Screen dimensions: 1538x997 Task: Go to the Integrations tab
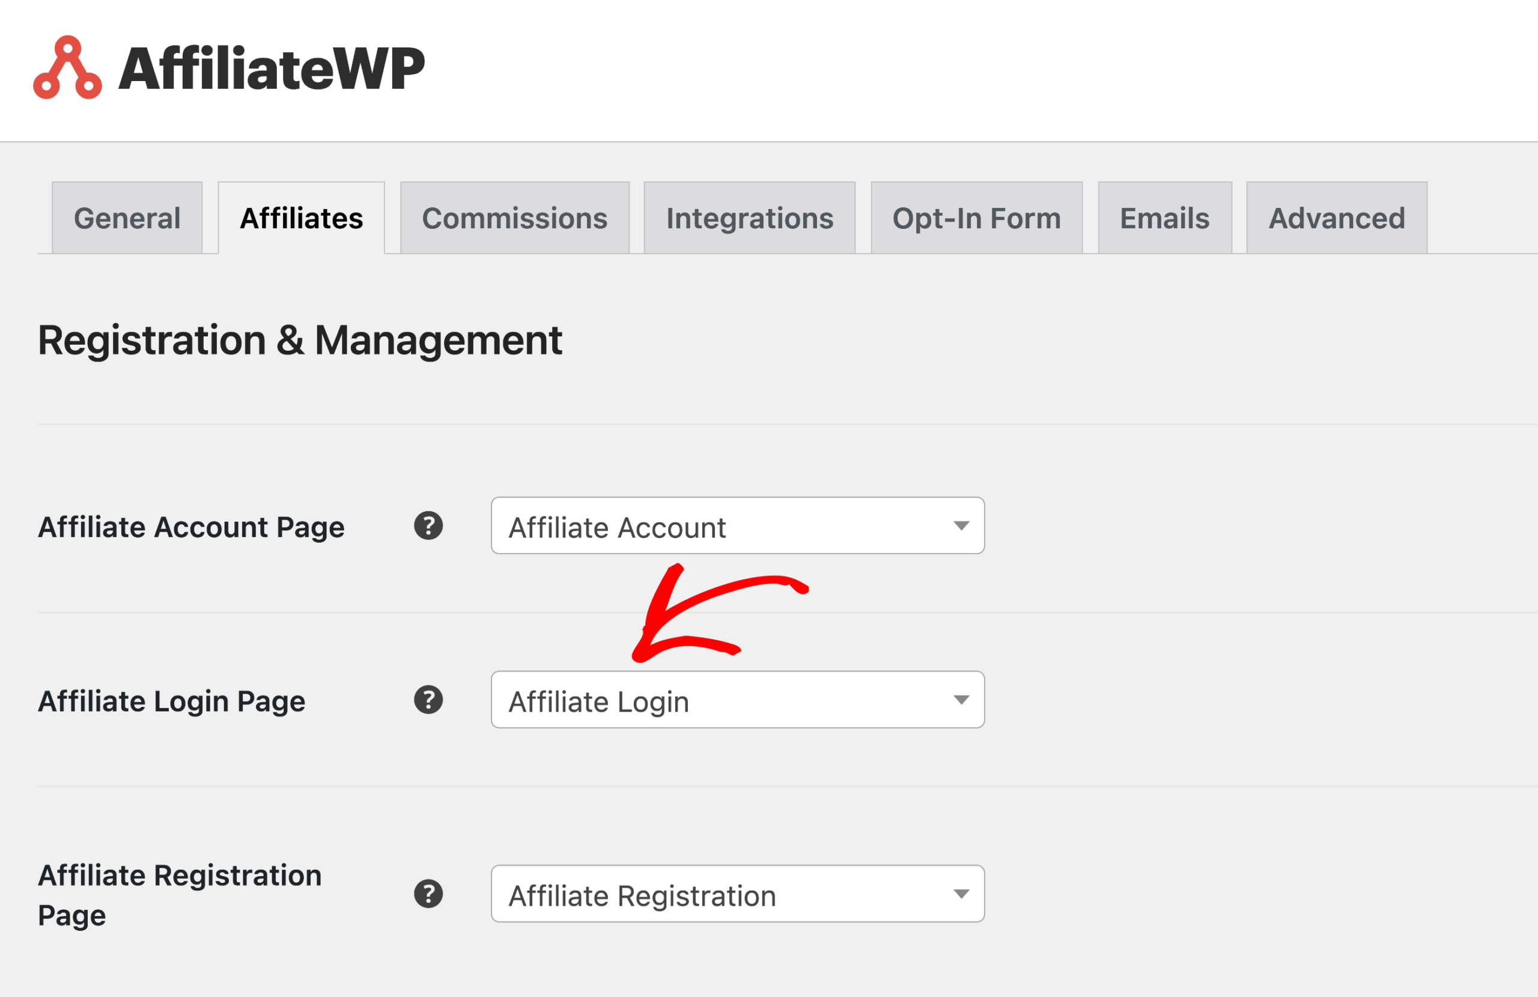(750, 218)
